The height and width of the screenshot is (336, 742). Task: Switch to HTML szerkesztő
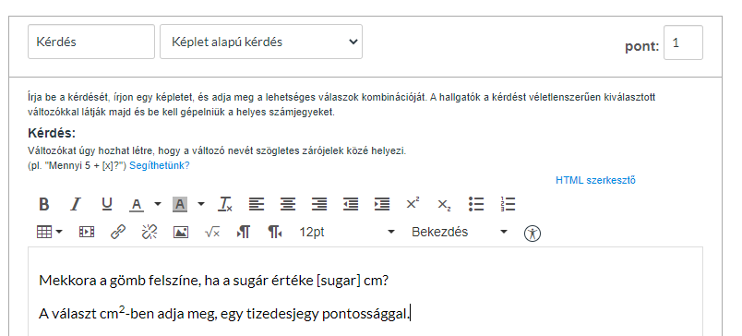coord(595,180)
